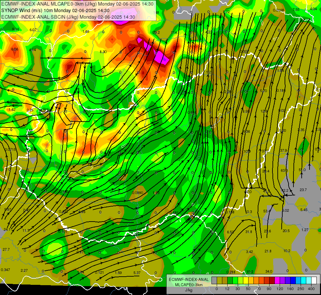Click legend tick label 90

[269, 289]
